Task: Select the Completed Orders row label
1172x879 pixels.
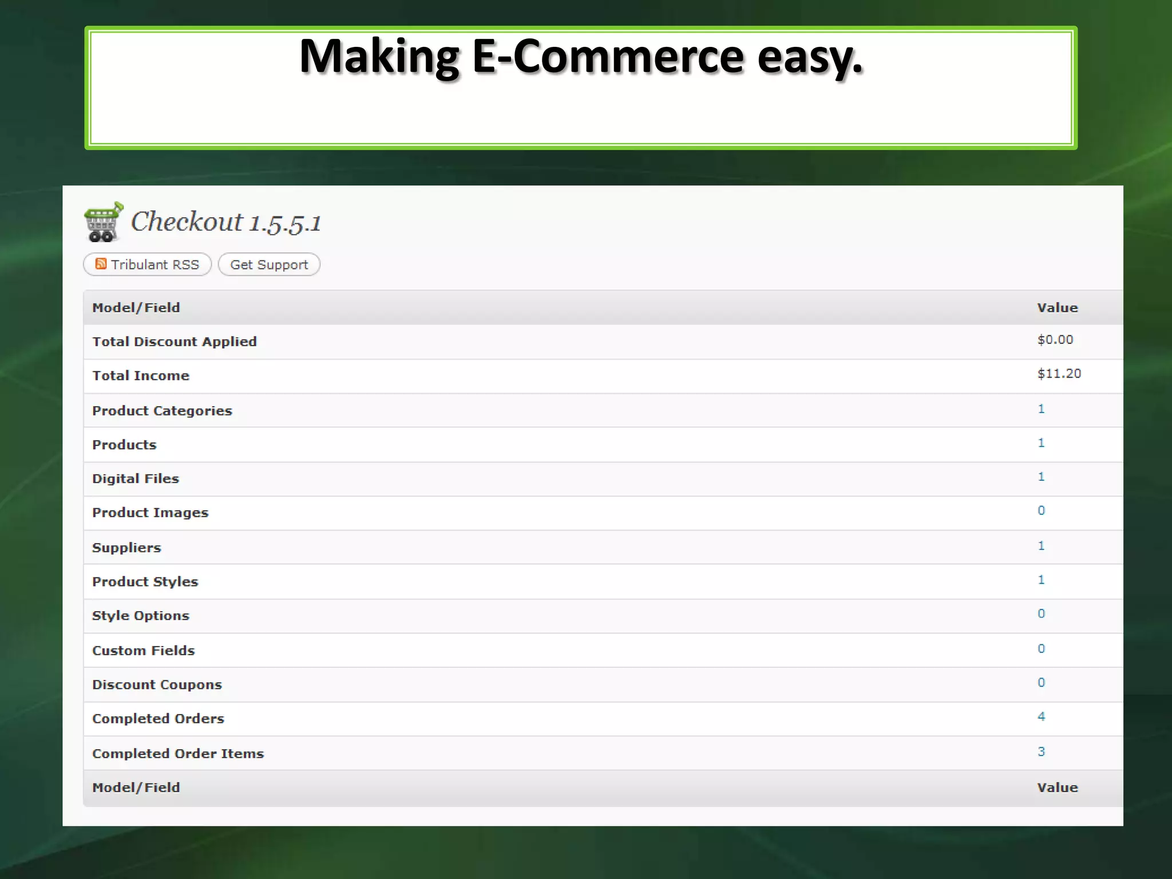Action: coord(158,719)
